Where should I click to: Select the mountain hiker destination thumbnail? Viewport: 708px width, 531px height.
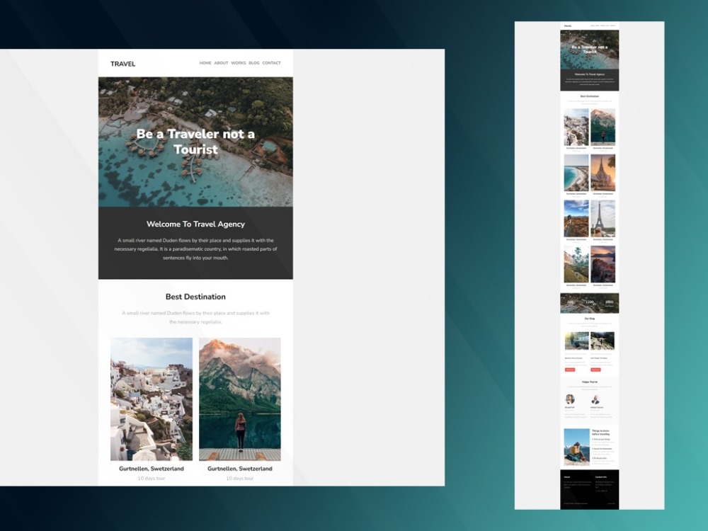pyautogui.click(x=240, y=397)
